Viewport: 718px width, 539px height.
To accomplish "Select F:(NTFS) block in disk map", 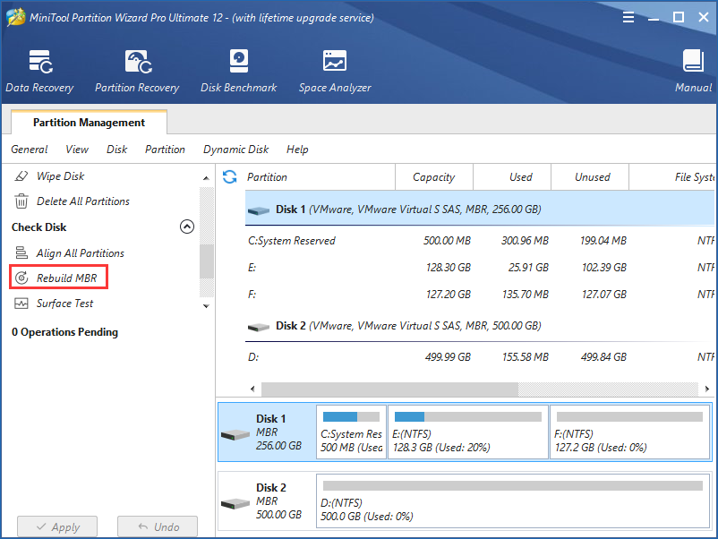I will click(x=629, y=432).
